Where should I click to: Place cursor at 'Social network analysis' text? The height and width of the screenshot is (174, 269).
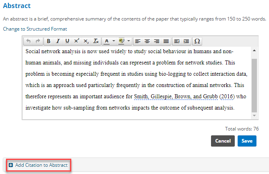click(53, 51)
